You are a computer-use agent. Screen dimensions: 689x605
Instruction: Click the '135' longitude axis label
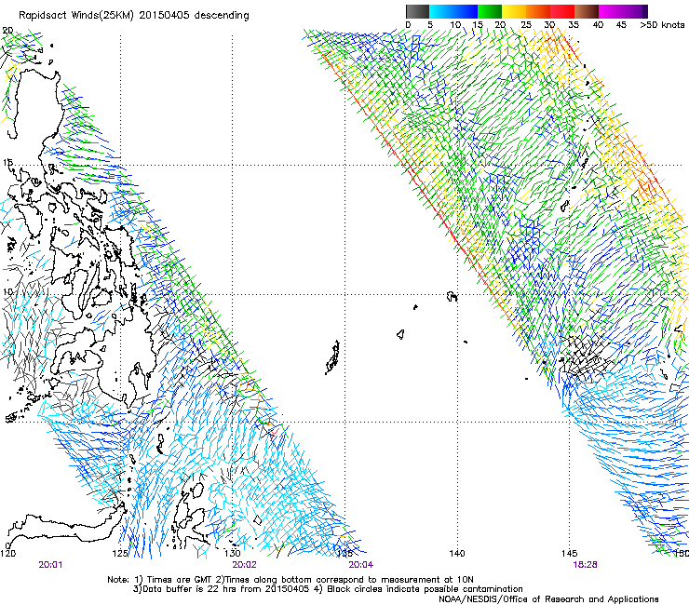click(x=344, y=554)
